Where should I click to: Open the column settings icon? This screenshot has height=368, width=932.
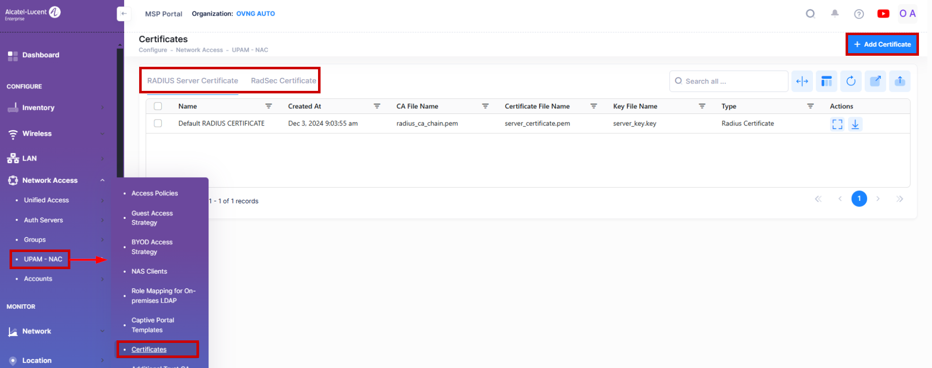click(x=826, y=81)
